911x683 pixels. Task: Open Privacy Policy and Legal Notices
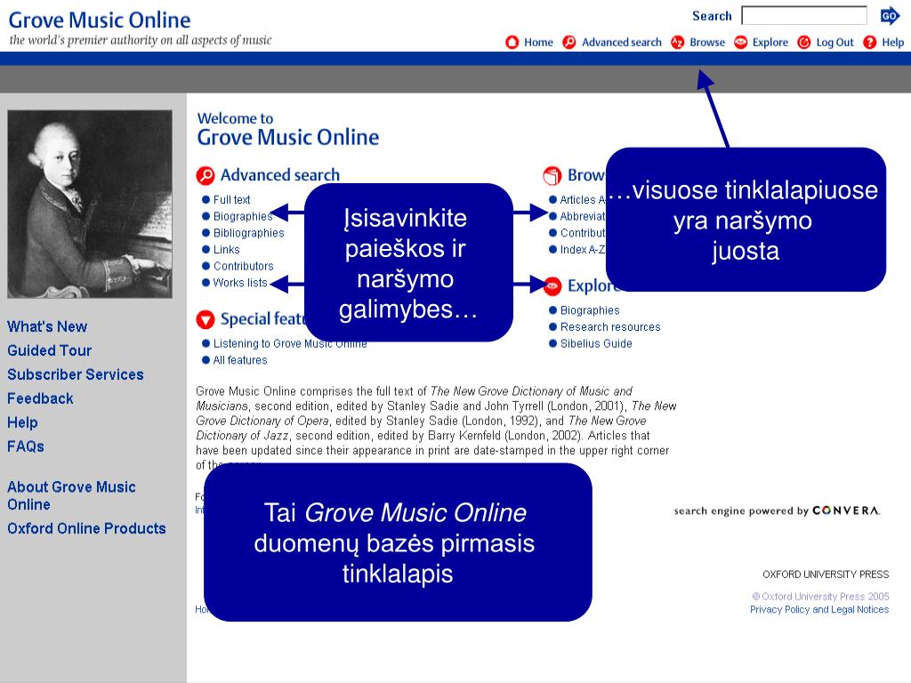click(819, 609)
